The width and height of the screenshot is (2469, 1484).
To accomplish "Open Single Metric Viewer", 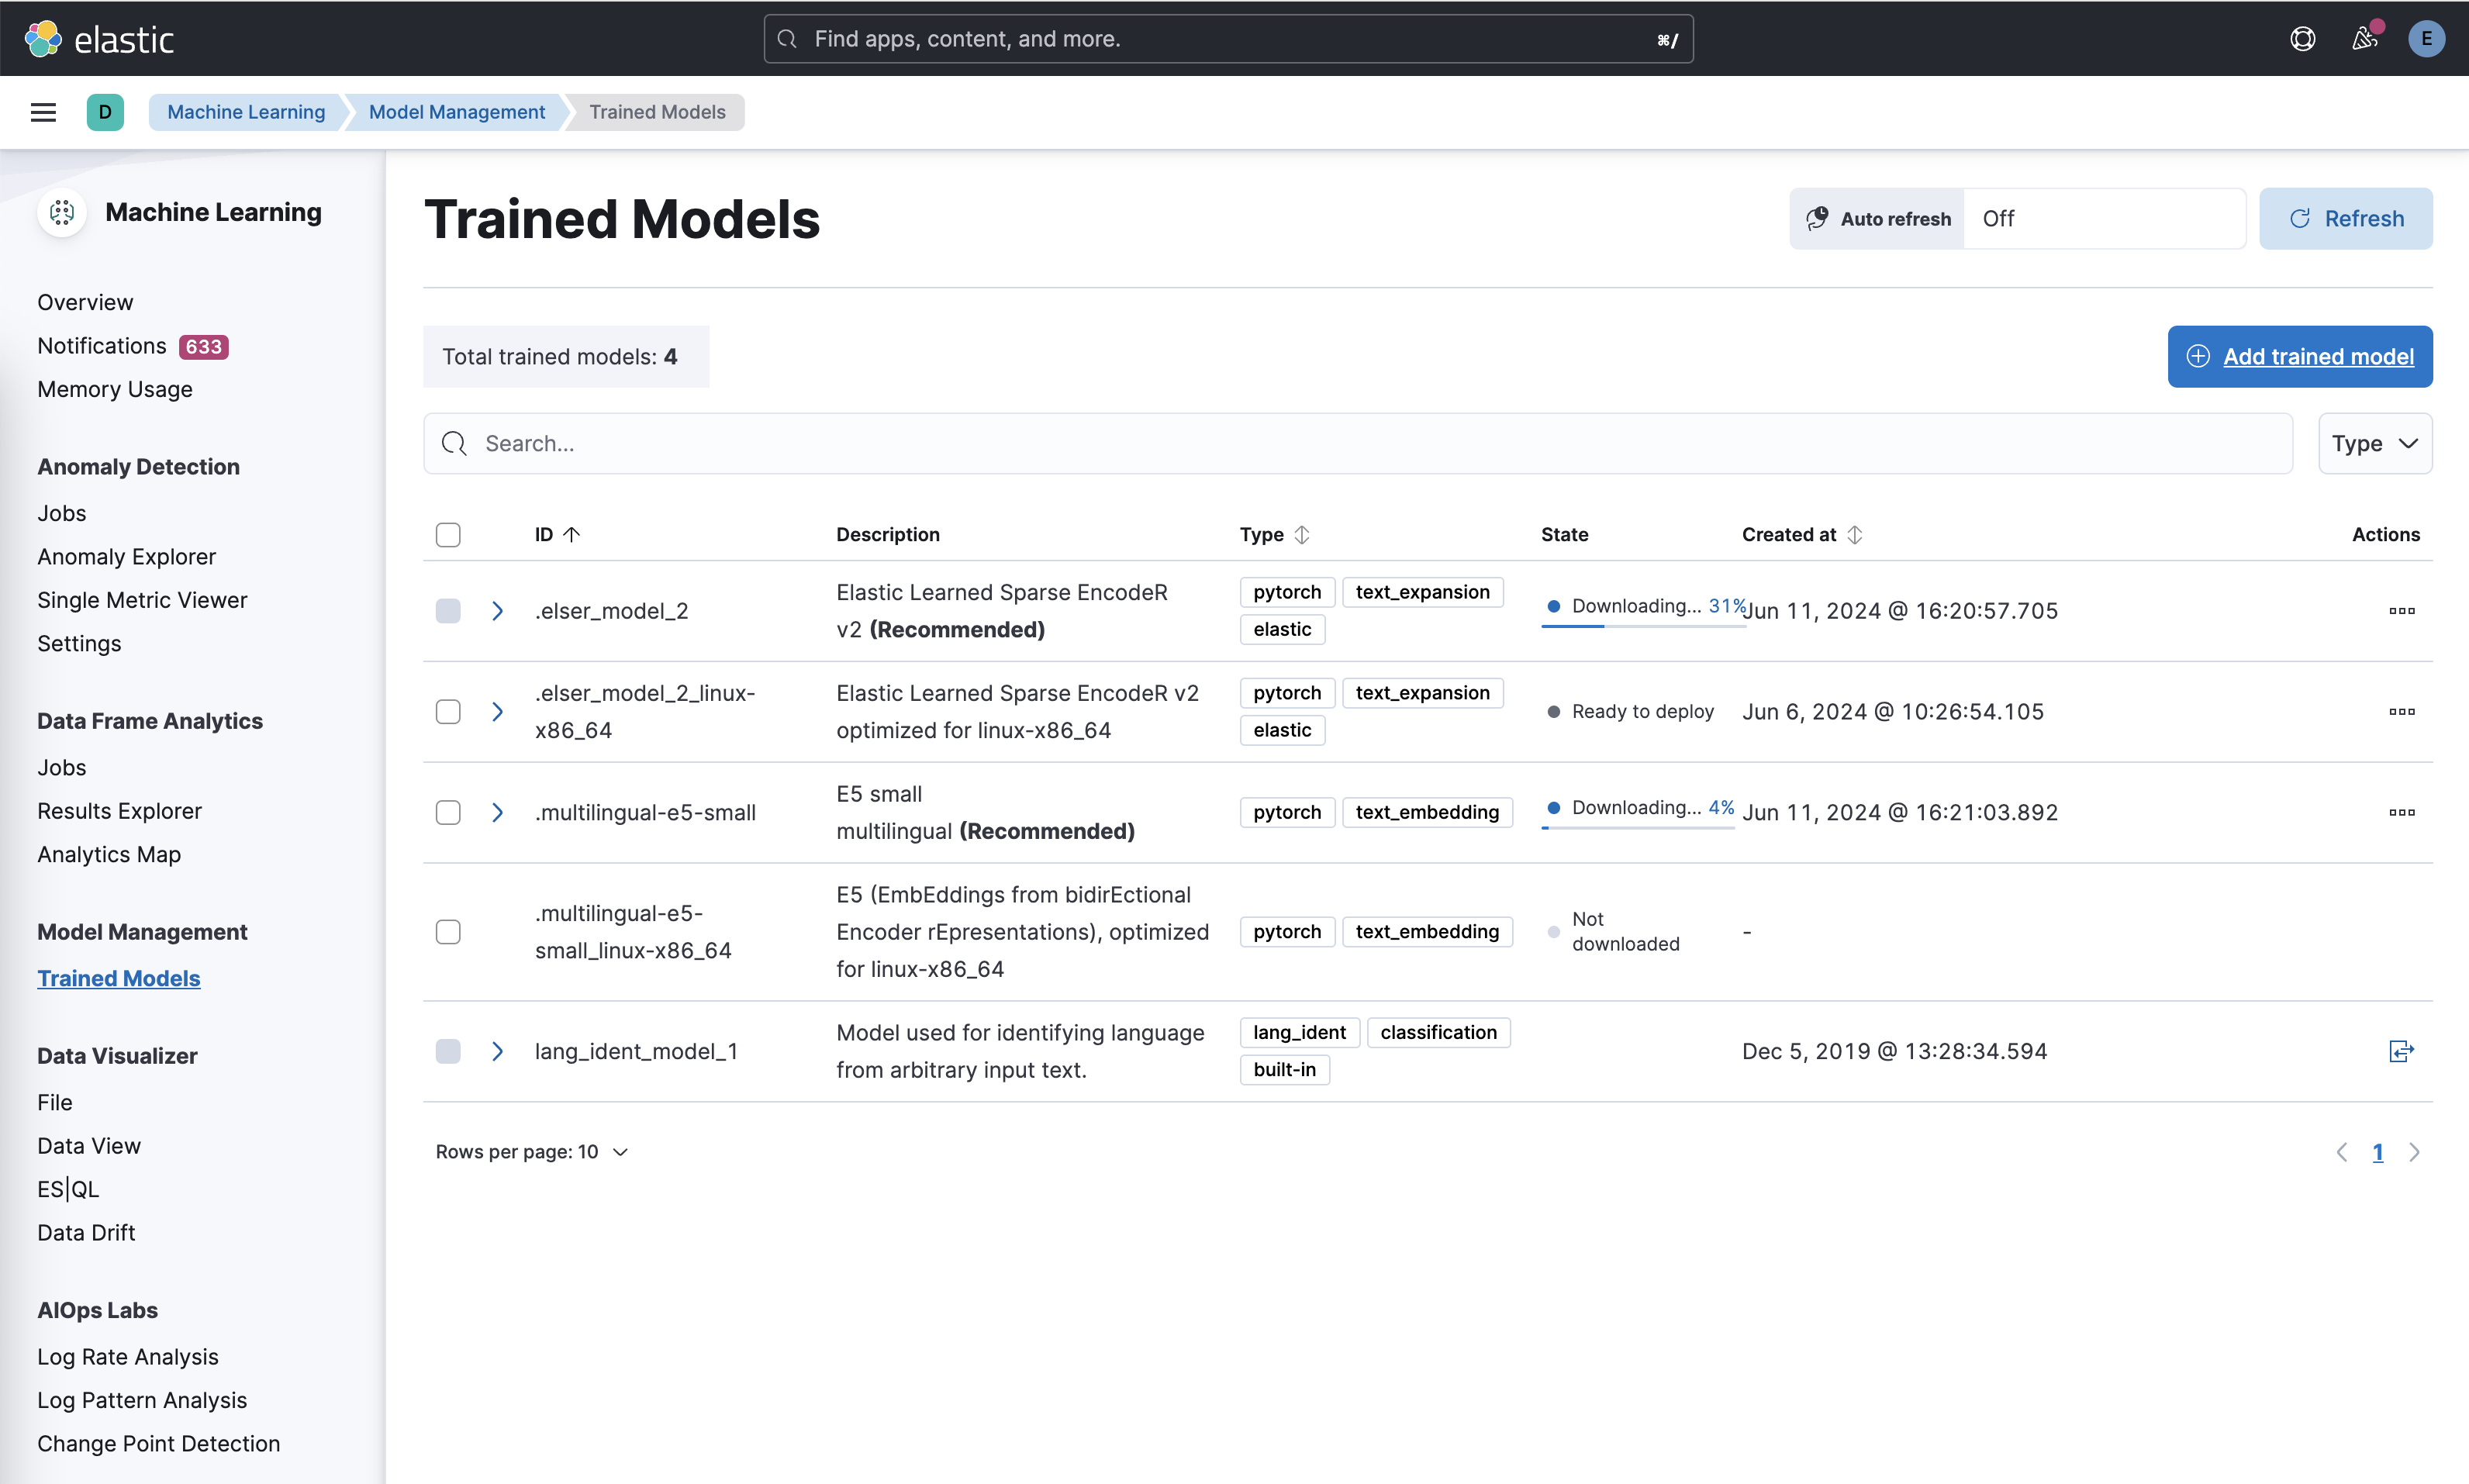I will [x=142, y=600].
